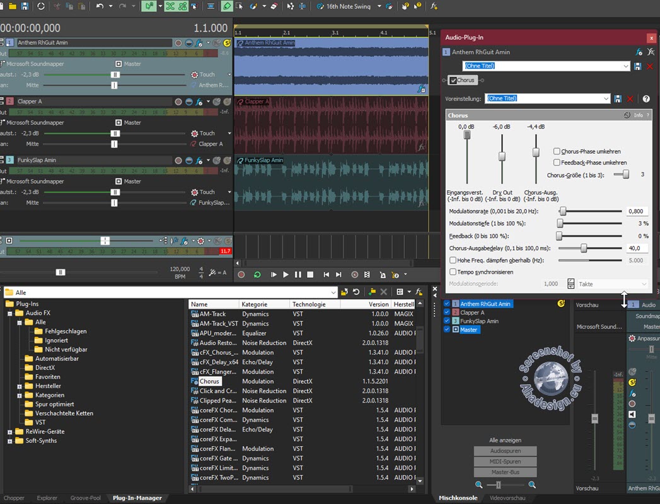This screenshot has width=660, height=504.
Task: Click the Chorus-Ausgabedelay slider handle
Action: tap(583, 248)
